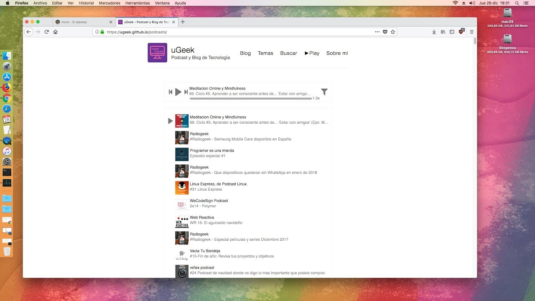Open the Herramientas menu
The width and height of the screenshot is (535, 301).
(138, 3)
